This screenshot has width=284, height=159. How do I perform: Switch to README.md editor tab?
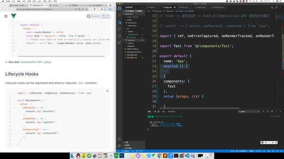point(218,8)
